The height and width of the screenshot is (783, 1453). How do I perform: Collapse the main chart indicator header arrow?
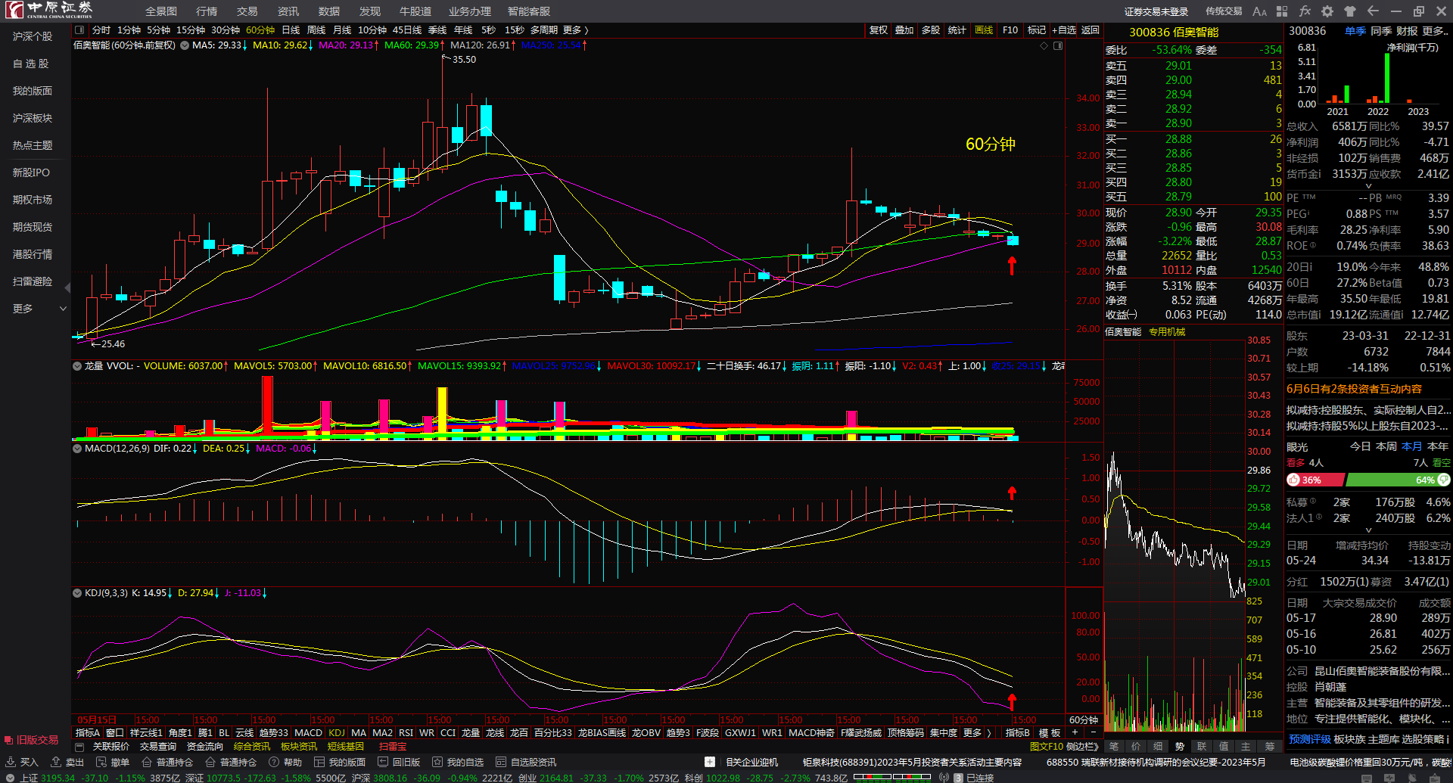coord(185,45)
